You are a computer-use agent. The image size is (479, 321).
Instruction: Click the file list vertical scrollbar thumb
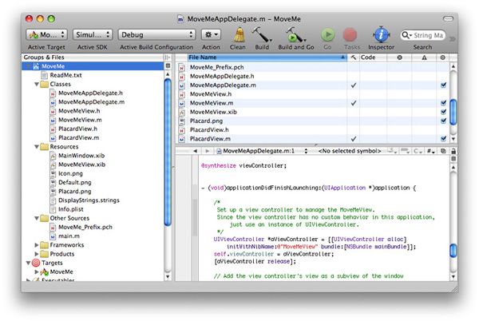(x=453, y=112)
